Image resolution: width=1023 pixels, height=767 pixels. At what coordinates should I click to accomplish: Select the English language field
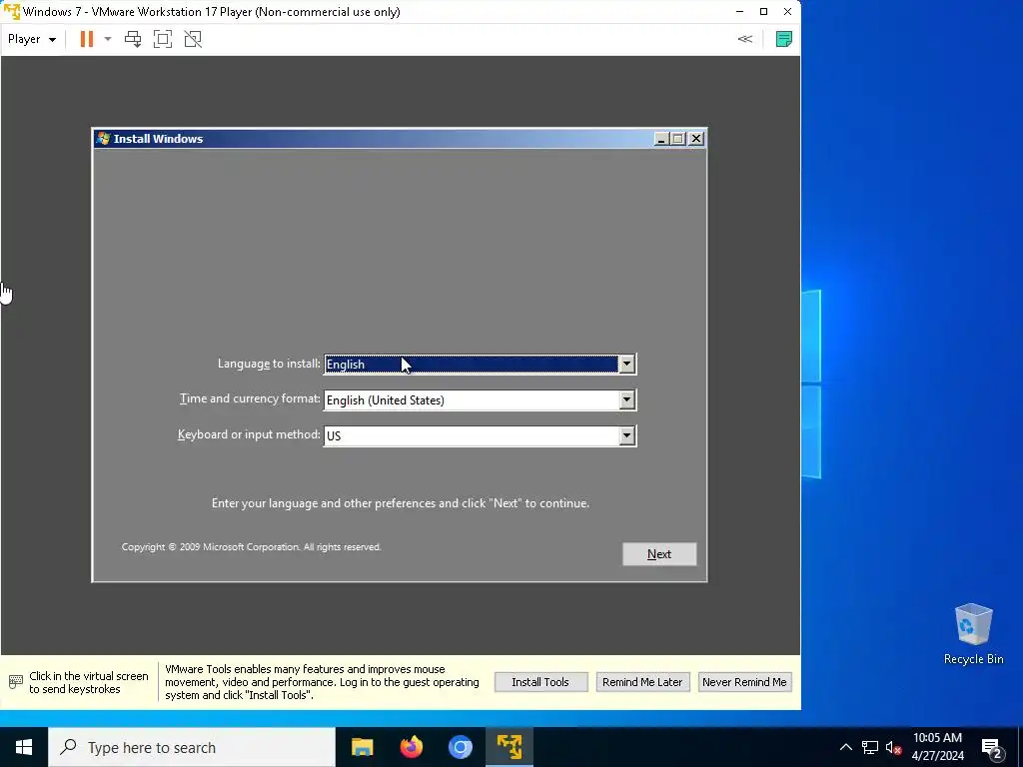(472, 364)
